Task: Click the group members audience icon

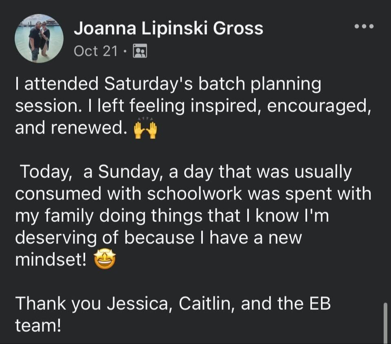Action: coord(140,51)
